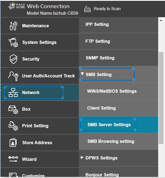The height and width of the screenshot is (178, 165).
Task: Open the IPP Setting page
Action: pyautogui.click(x=97, y=25)
